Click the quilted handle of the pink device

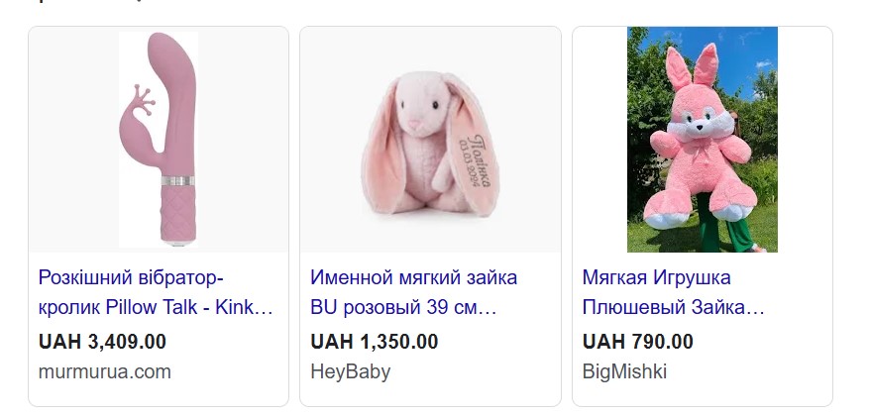[178, 215]
